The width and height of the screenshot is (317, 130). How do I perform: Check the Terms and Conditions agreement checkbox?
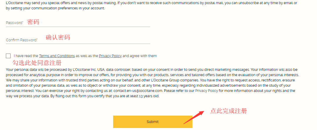(x=8, y=56)
